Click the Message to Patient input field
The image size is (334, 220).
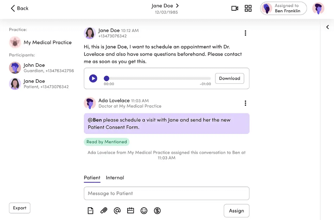coord(166,193)
